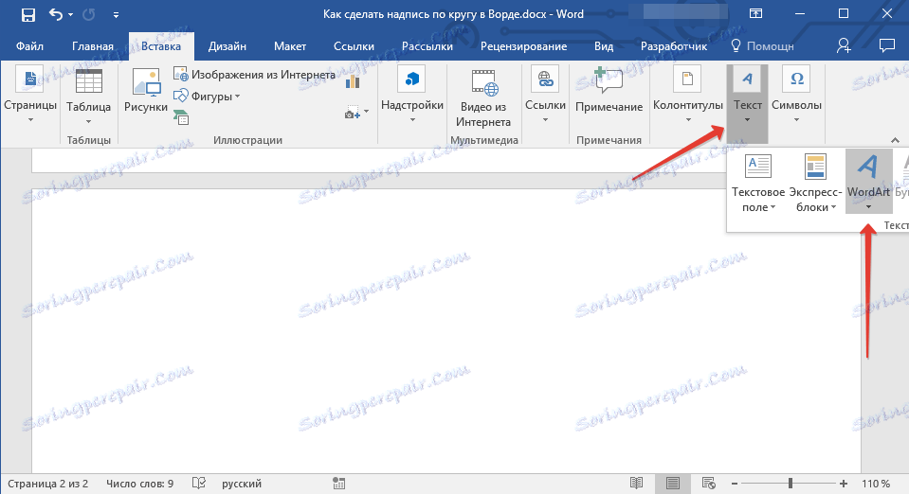Click the zoom slider handle
The height and width of the screenshot is (494, 909).
tap(791, 484)
